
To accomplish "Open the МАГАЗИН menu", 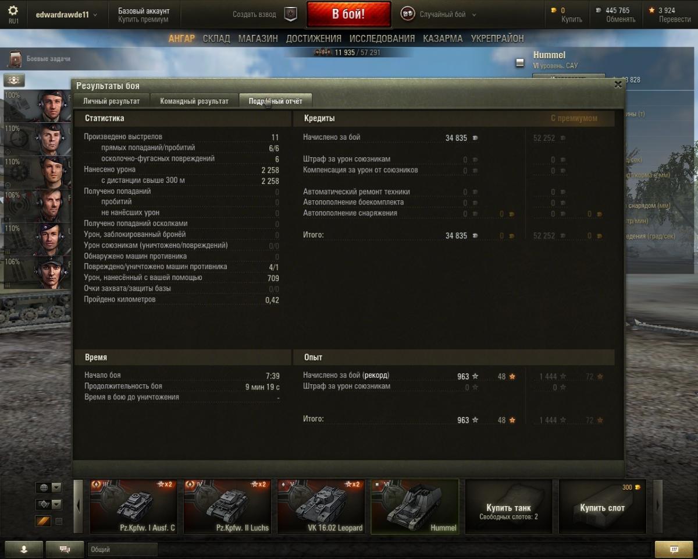I will (x=258, y=38).
